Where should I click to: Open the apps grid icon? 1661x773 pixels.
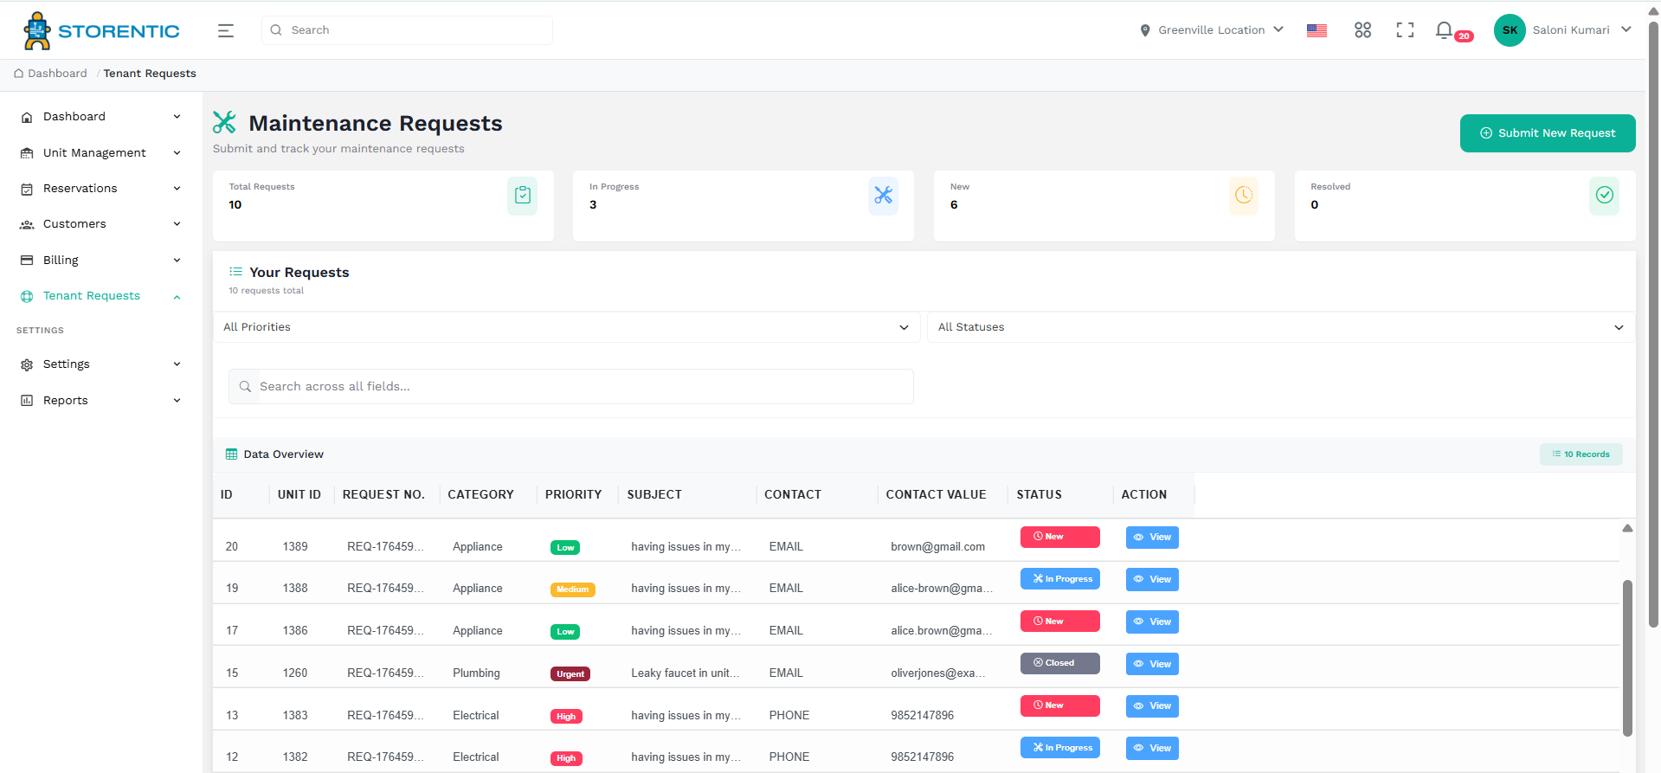[1362, 30]
